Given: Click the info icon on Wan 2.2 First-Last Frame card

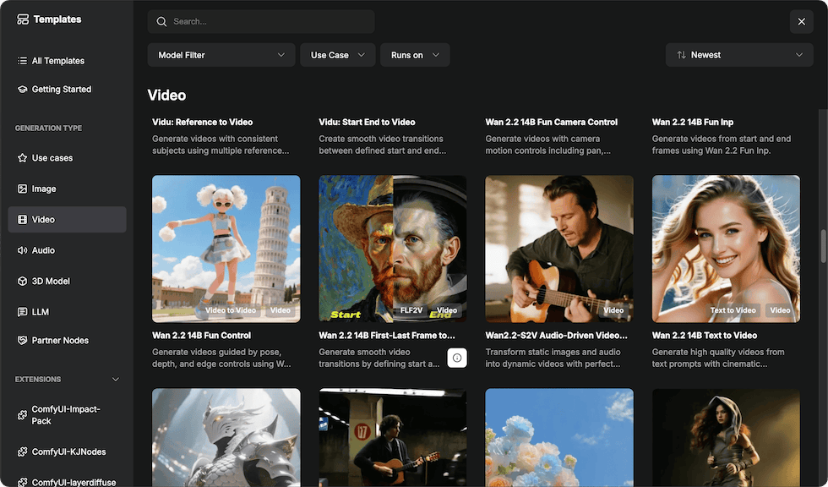Looking at the screenshot, I should click(457, 358).
